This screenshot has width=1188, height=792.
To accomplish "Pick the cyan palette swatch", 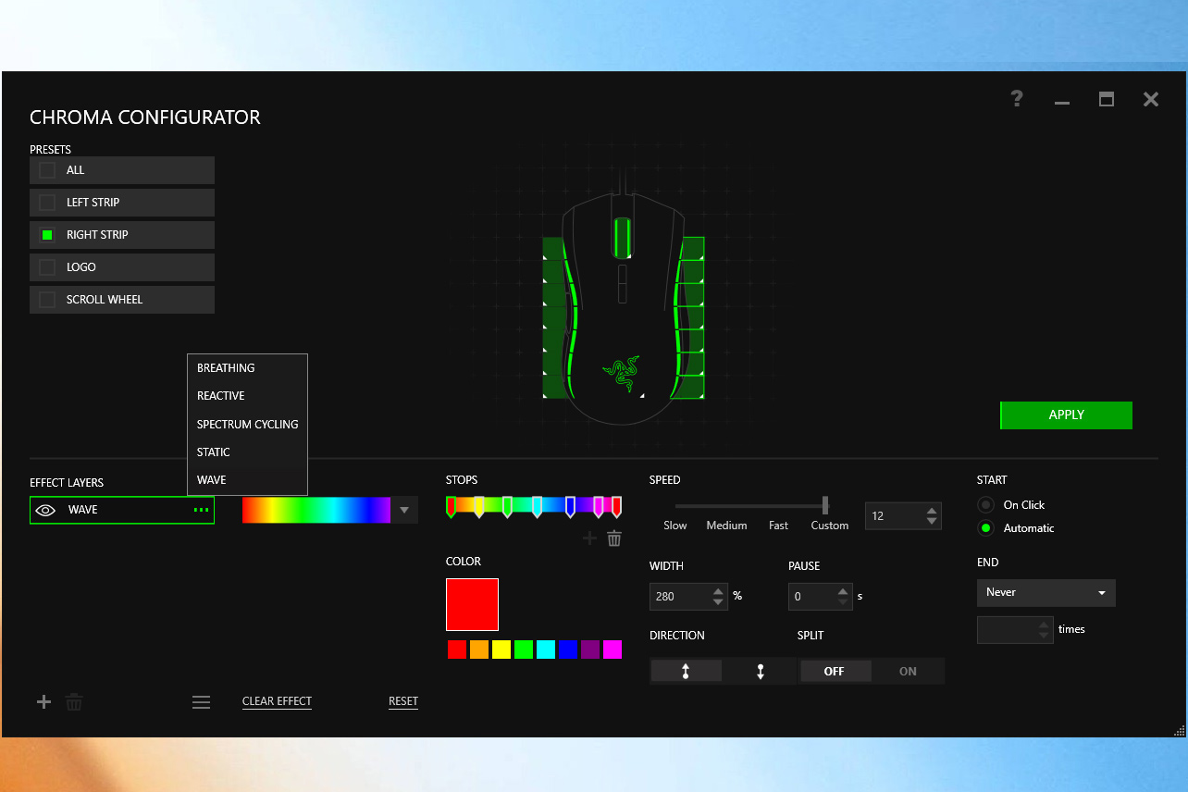I will pyautogui.click(x=546, y=650).
